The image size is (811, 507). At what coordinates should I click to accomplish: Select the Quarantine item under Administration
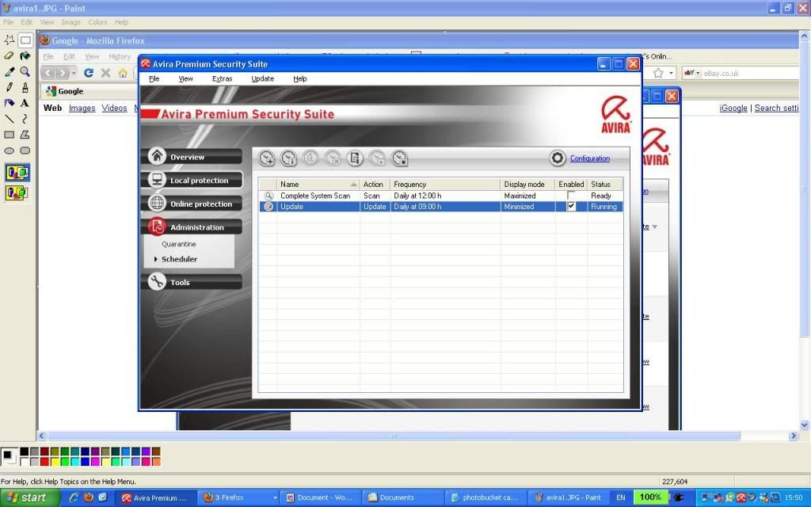(x=178, y=244)
